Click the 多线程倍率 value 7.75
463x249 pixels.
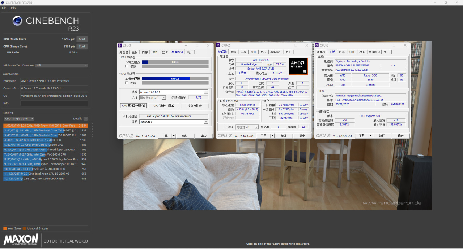pos(198,97)
